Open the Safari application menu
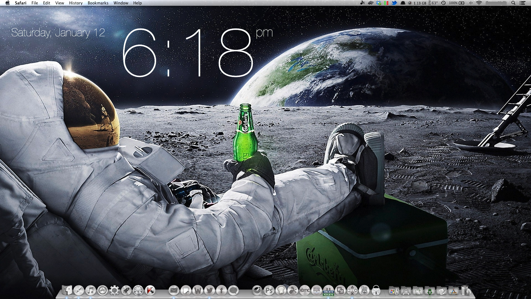Screen dimensions: 531x299 click(21, 3)
